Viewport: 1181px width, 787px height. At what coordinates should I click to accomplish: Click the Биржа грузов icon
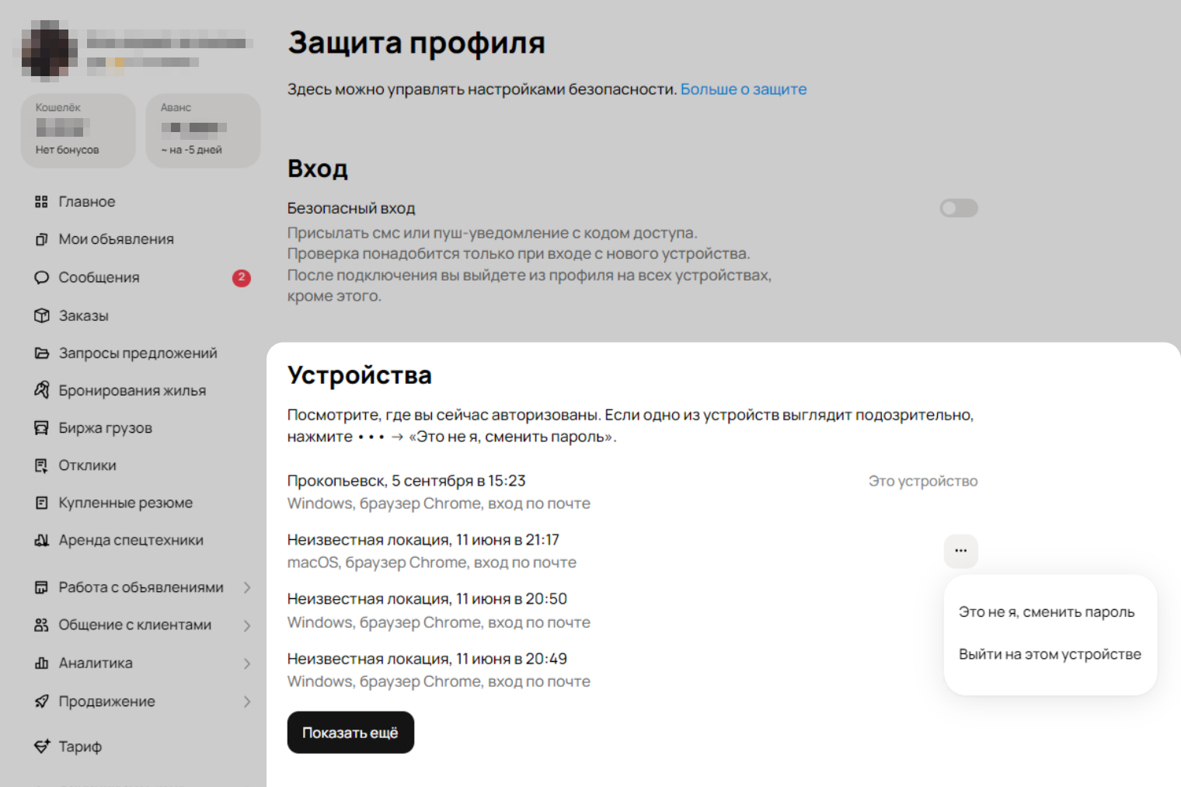pyautogui.click(x=41, y=428)
